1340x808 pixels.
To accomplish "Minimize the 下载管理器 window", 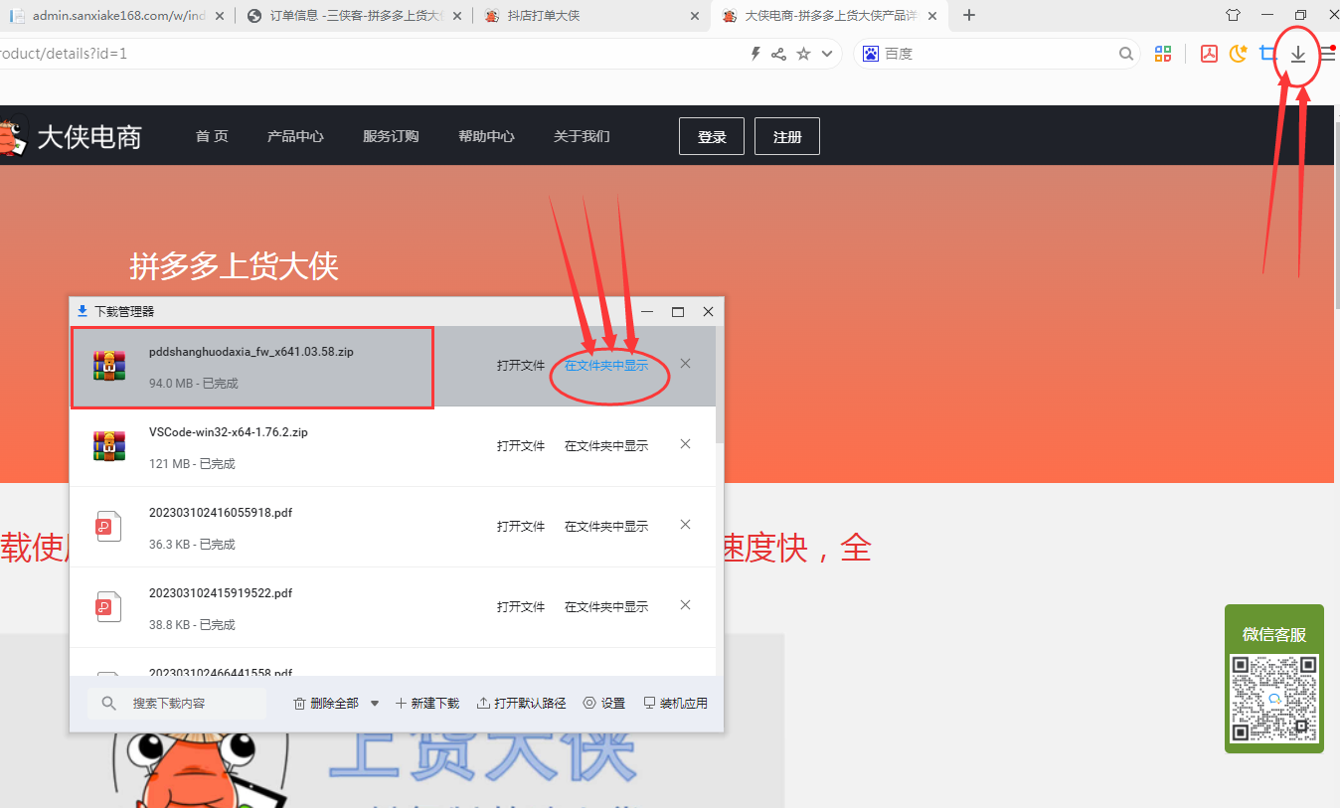I will 647,312.
